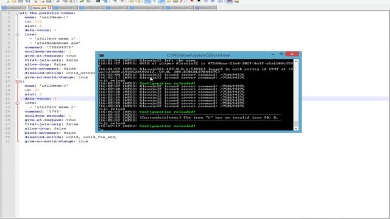The height and width of the screenshot is (219, 390).
Task: Click line number 31 in the margin
Action: coord(7,141)
